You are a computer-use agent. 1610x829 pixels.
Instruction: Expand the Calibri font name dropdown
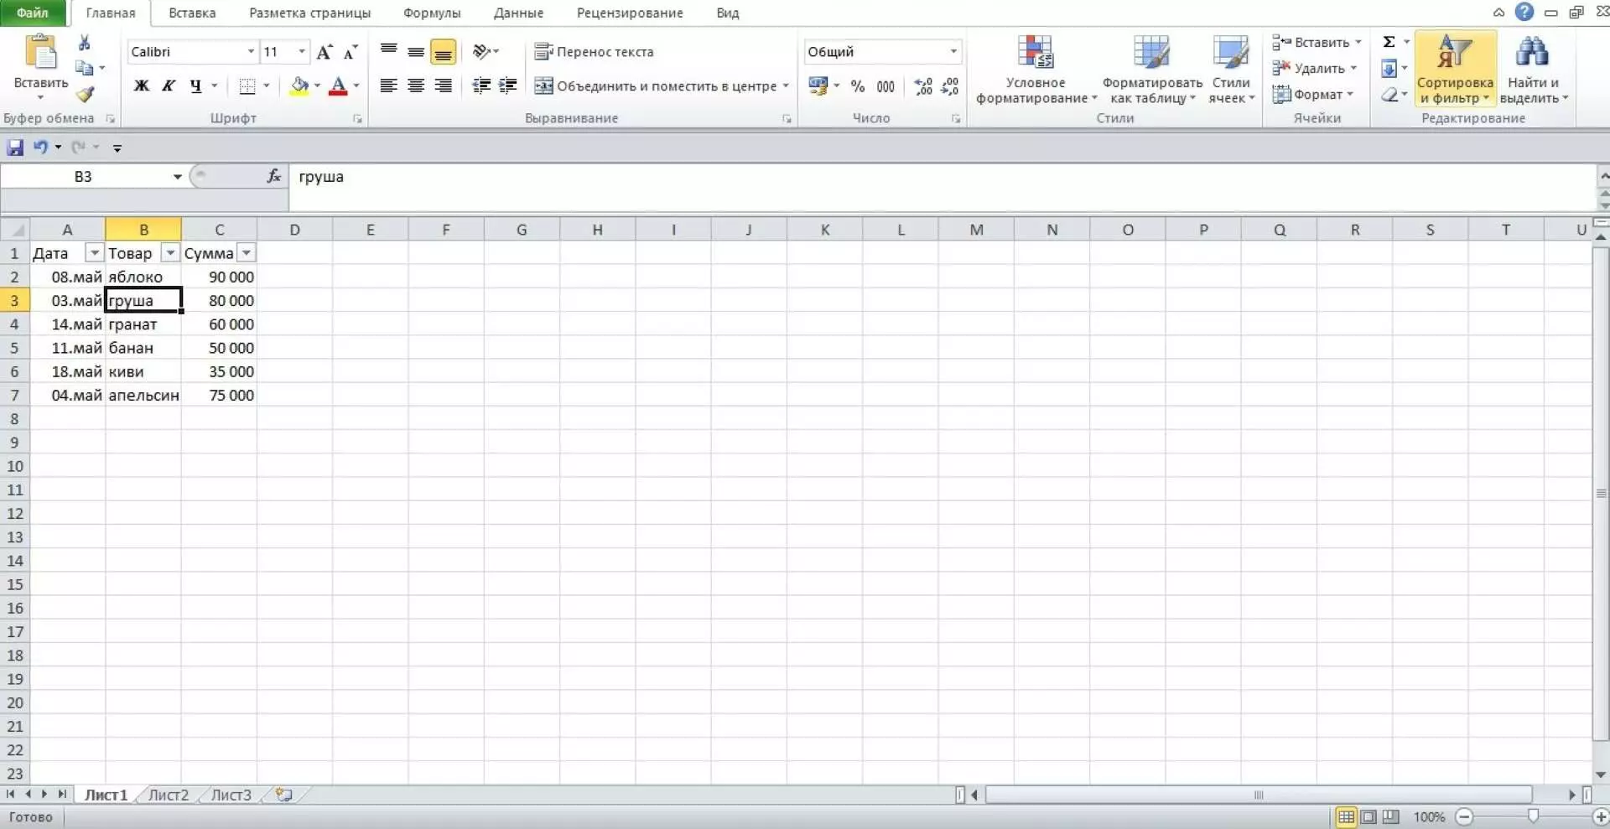pyautogui.click(x=250, y=52)
